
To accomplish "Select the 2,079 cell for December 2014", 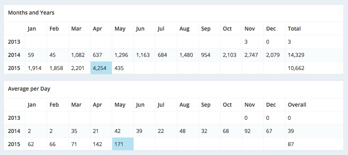I will [x=273, y=55].
